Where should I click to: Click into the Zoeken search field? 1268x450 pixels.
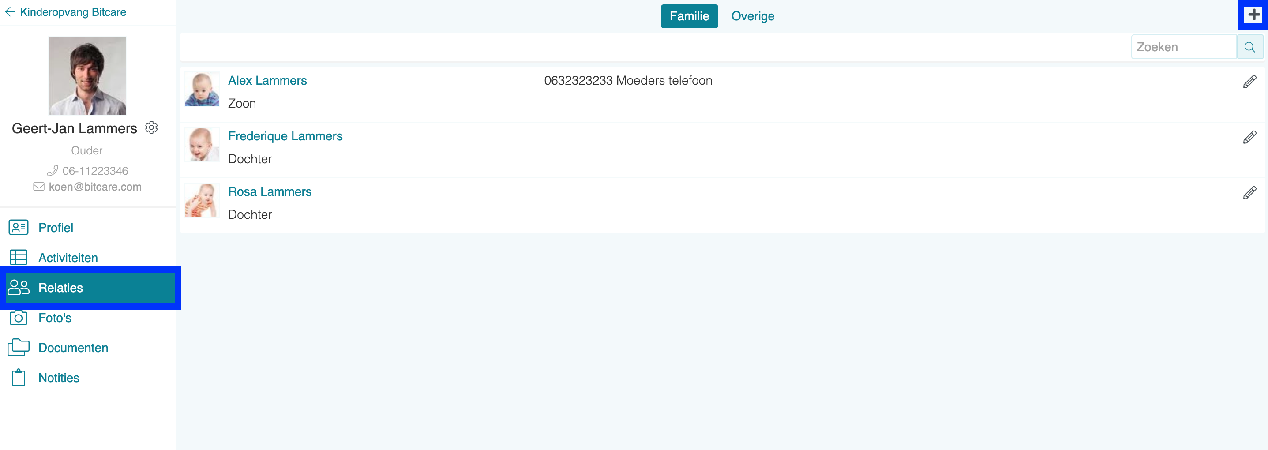pyautogui.click(x=1184, y=47)
